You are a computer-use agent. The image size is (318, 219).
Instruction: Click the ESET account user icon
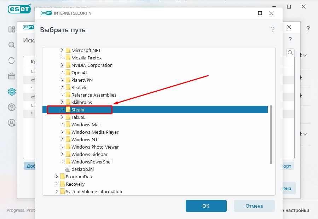12,123
